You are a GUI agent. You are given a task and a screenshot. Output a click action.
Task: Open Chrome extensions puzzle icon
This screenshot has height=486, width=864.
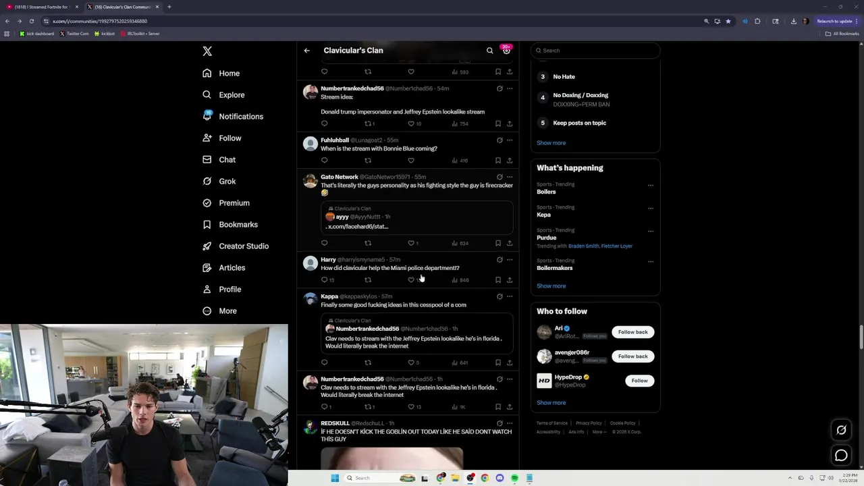pos(757,21)
